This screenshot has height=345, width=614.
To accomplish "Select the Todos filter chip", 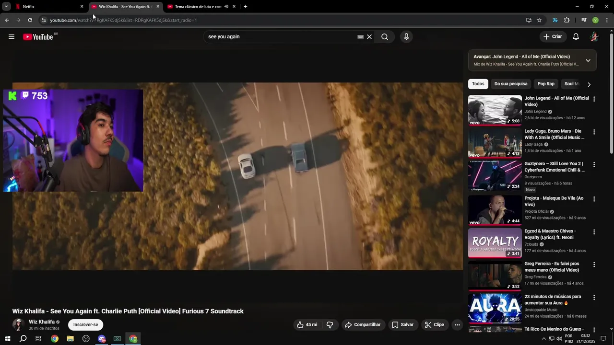I will click(478, 84).
